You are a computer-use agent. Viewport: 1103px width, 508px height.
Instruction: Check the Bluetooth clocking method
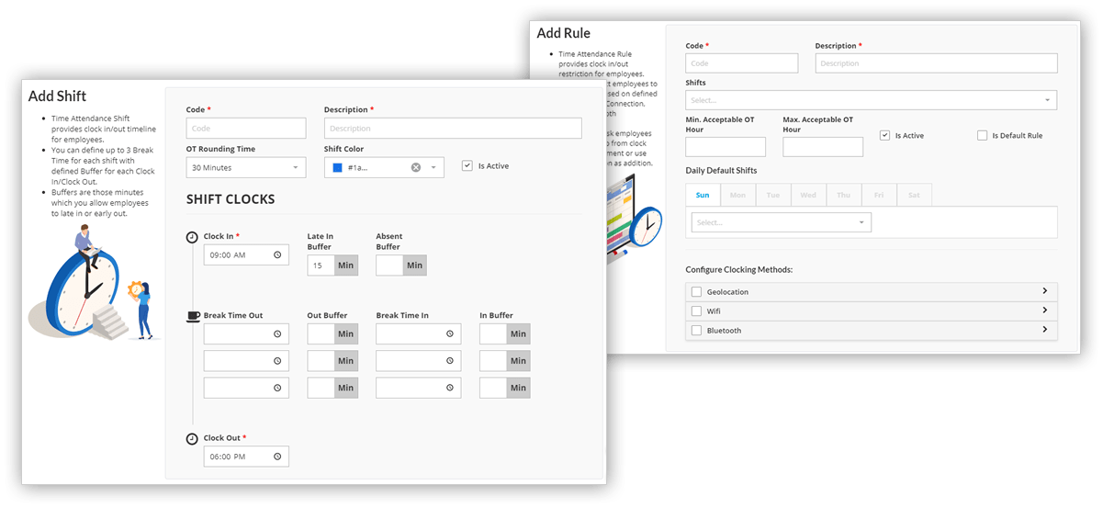pyautogui.click(x=696, y=330)
